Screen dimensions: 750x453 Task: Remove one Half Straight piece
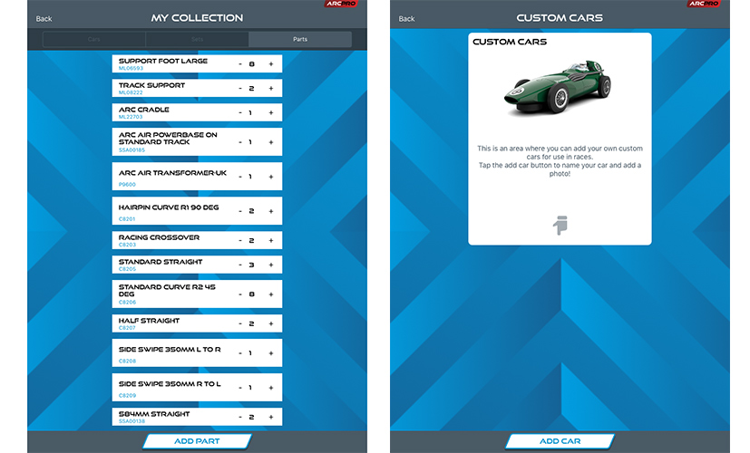pyautogui.click(x=240, y=324)
